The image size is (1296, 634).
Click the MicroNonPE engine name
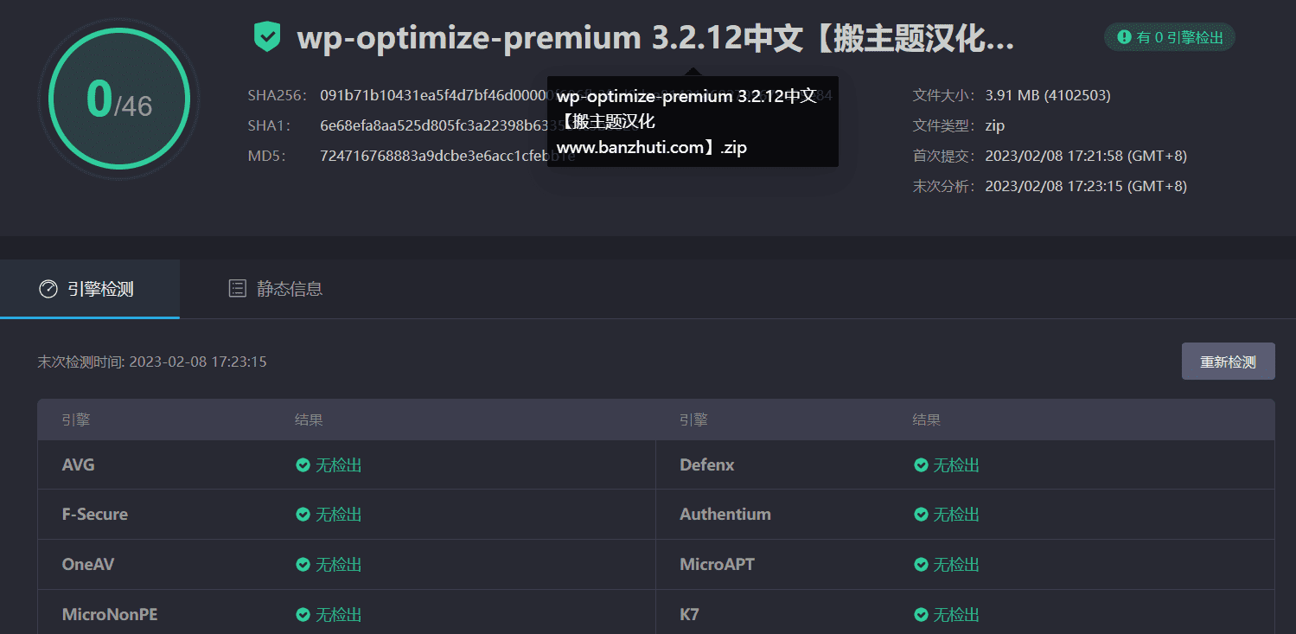coord(110,615)
